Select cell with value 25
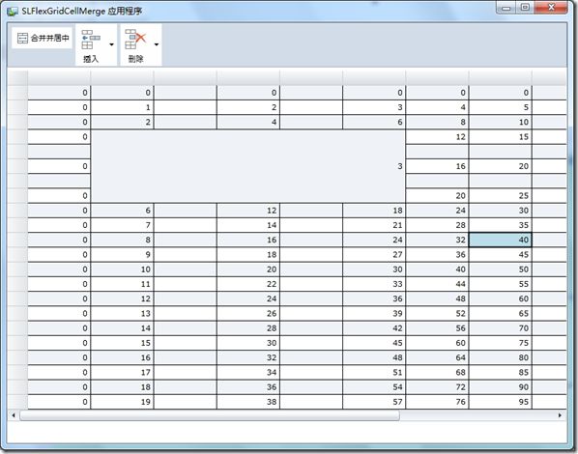Viewport: 578px width, 454px height. point(501,196)
